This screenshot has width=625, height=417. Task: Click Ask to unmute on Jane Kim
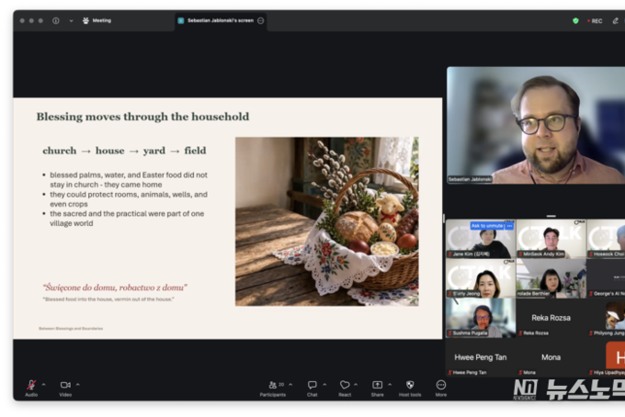(486, 225)
